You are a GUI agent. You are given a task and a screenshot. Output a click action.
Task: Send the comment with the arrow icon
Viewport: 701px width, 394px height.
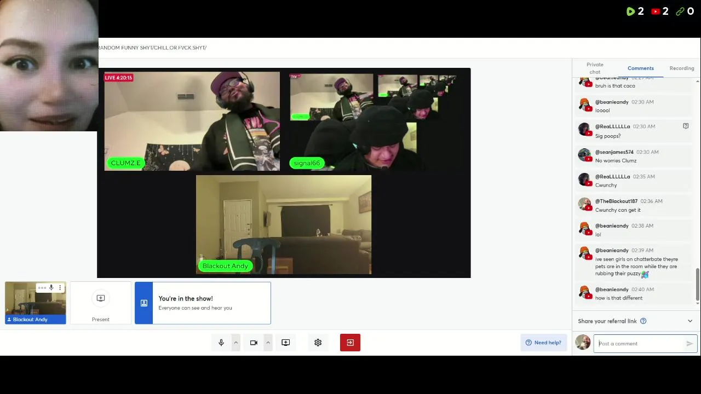[x=689, y=344]
